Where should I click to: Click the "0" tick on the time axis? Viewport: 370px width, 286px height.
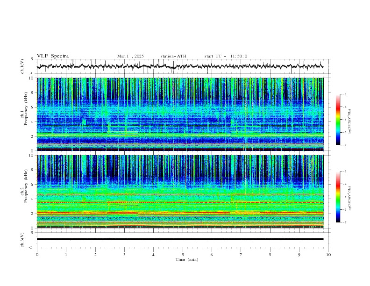pos(37,255)
